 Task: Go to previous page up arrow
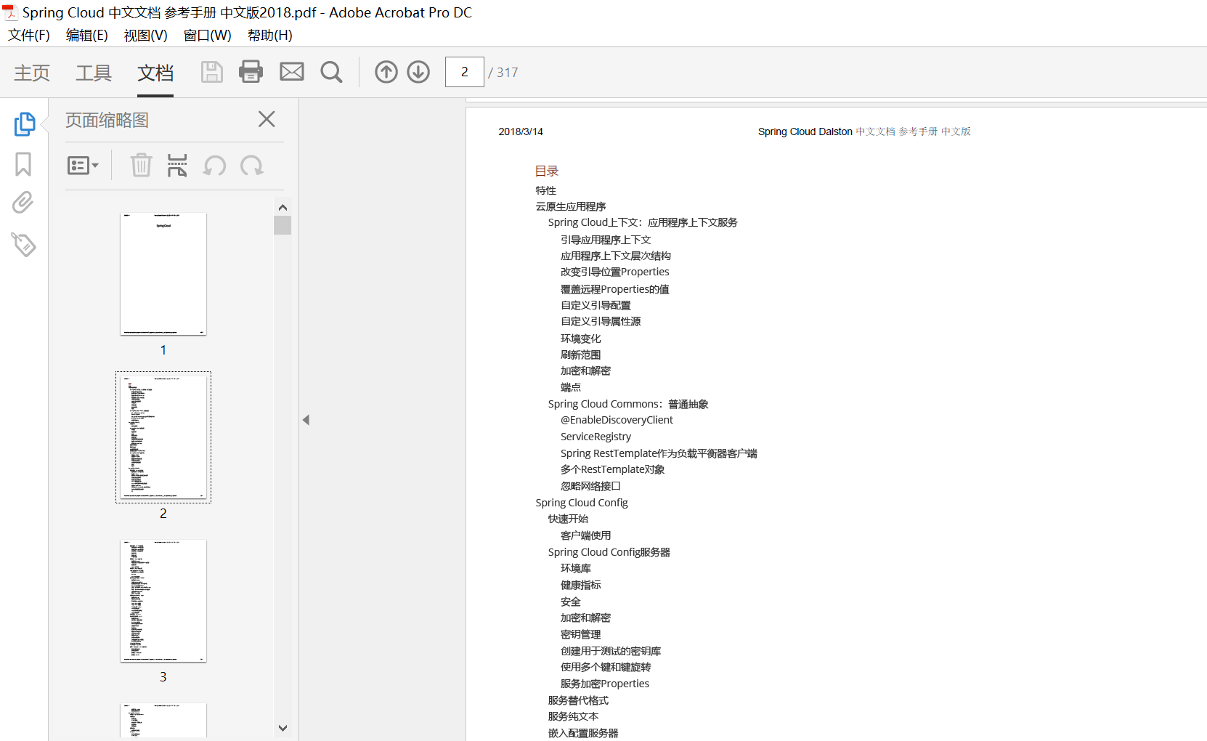tap(386, 72)
